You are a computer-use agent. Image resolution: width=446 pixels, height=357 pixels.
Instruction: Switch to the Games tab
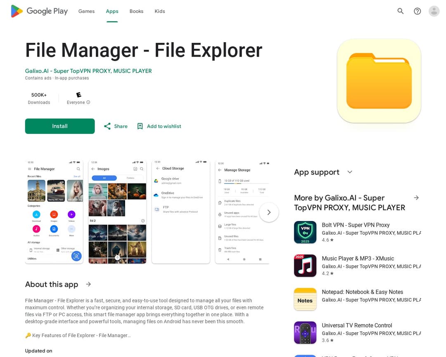[86, 11]
